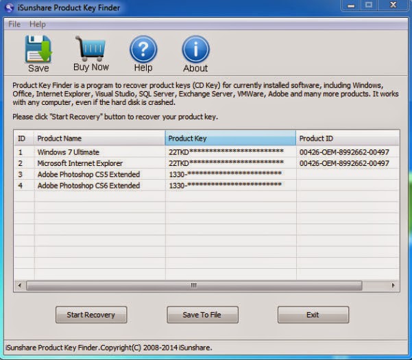
Task: Click Product ID 00426-OEM-8992662-00497 in Internet Explorer row
Action: coord(344,163)
